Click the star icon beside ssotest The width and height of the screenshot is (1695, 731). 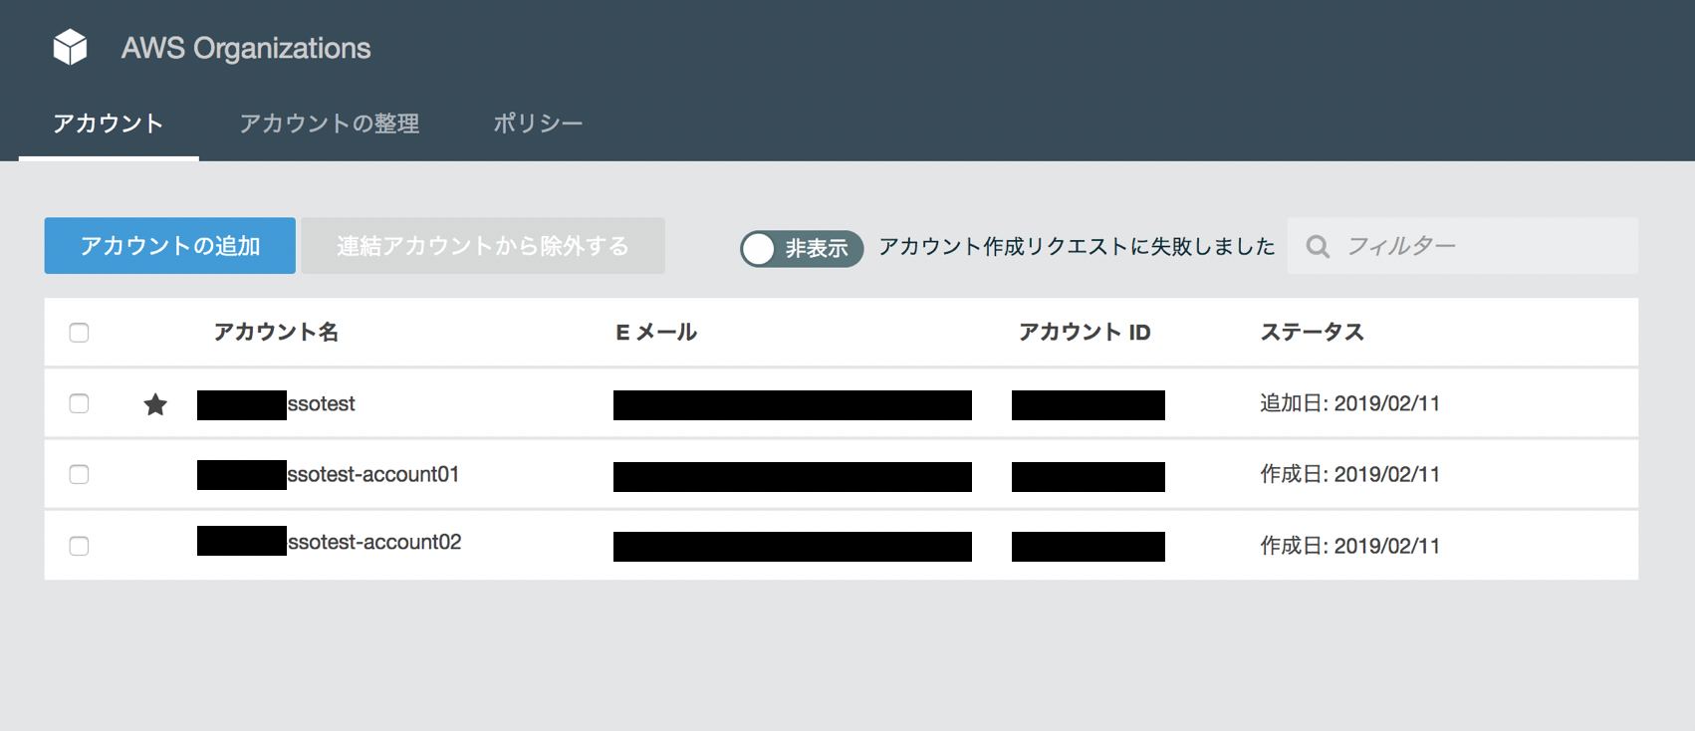(155, 404)
